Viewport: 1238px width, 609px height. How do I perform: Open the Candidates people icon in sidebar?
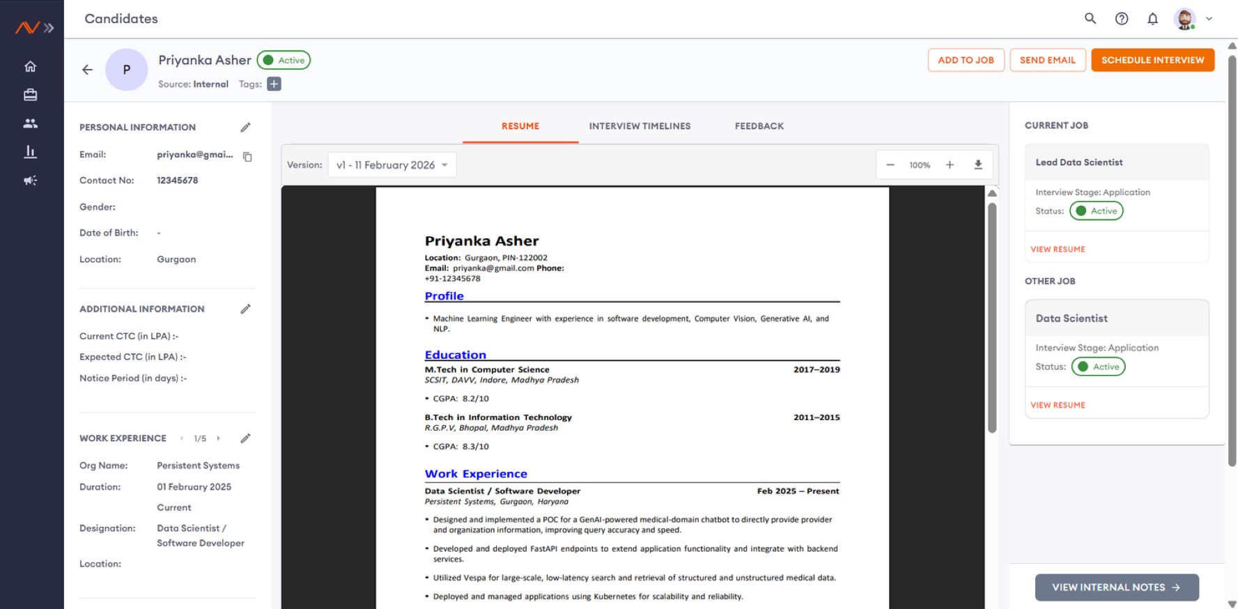pos(30,123)
